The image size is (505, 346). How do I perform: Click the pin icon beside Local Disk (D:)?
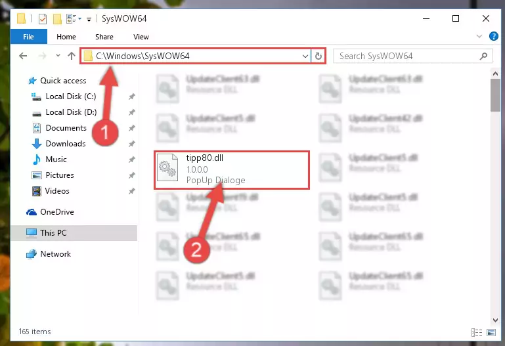pyautogui.click(x=132, y=112)
